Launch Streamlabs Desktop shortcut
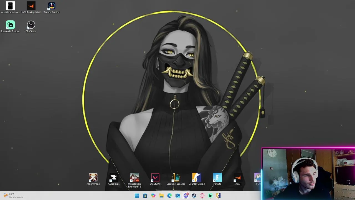Screen dimensions: 355x200 pyautogui.click(x=10, y=27)
